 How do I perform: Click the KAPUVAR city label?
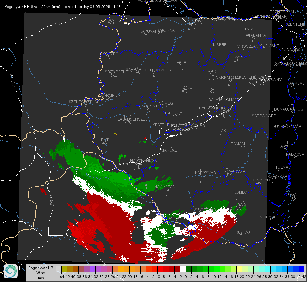[149, 31]
